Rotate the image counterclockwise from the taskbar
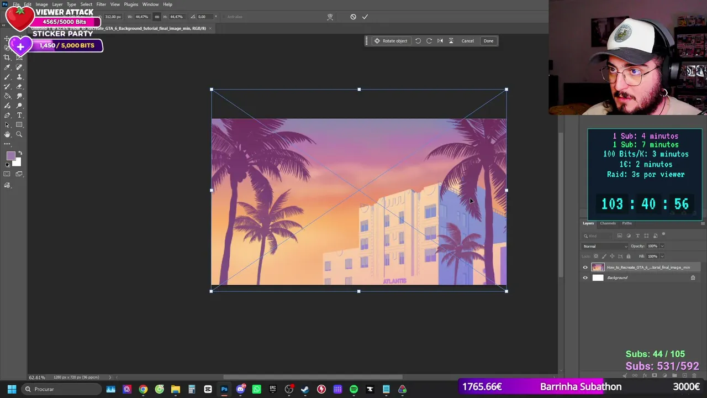The width and height of the screenshot is (707, 398). tap(418, 41)
